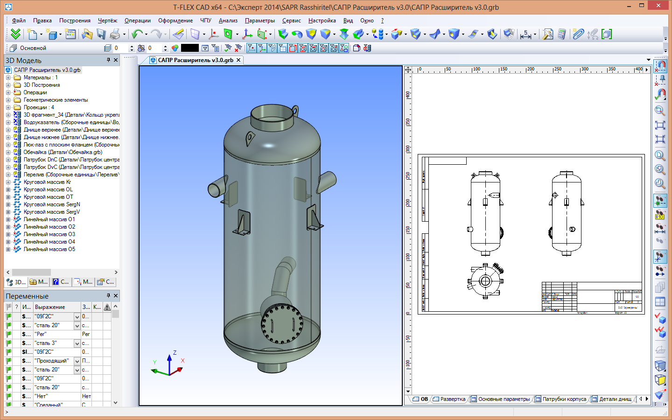
Task: Click the zoom window magnifier in right toolbar
Action: pyautogui.click(x=660, y=111)
